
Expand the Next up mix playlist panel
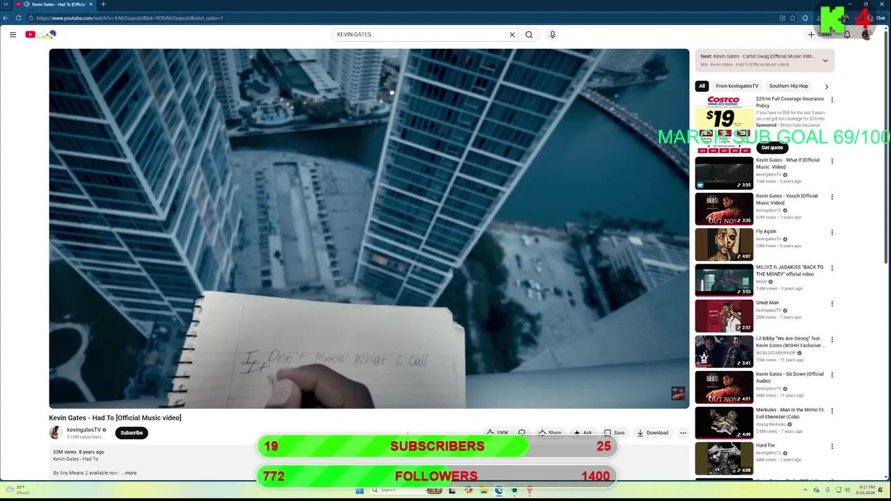click(826, 61)
